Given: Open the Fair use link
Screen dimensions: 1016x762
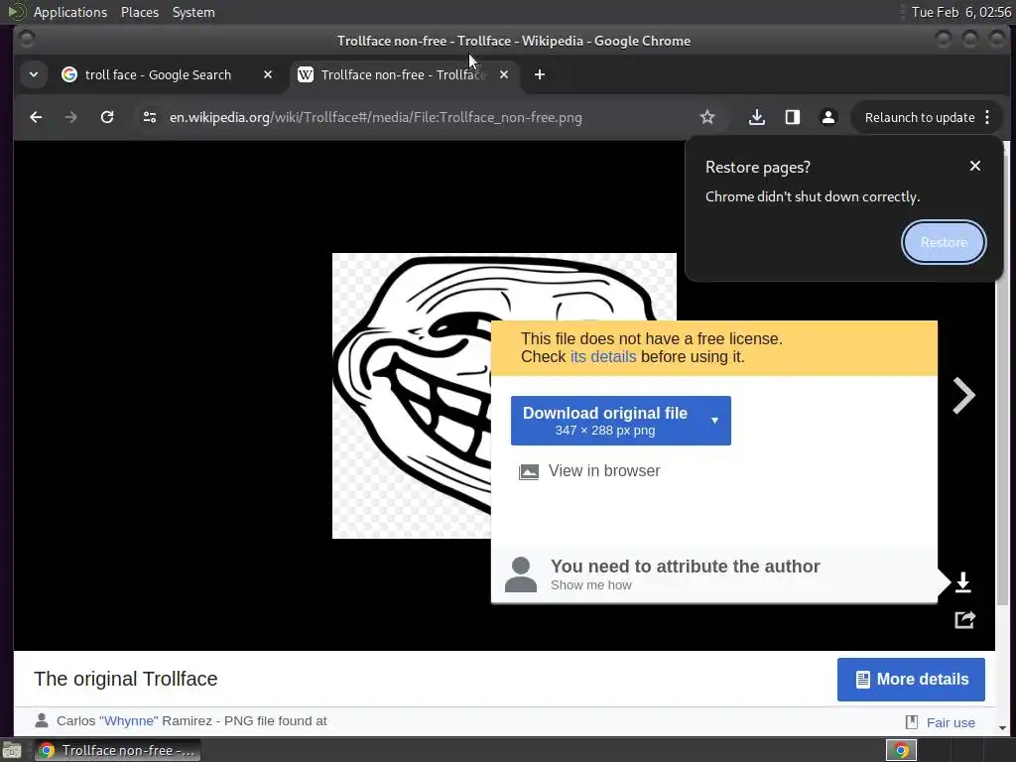Looking at the screenshot, I should pos(950,722).
